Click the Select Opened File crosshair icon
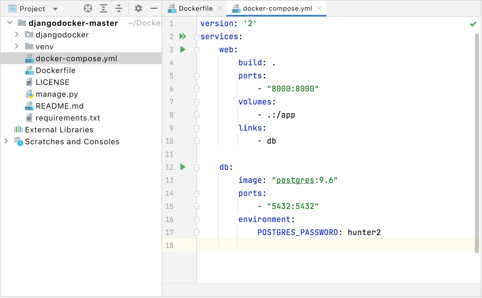482x298 pixels. click(x=88, y=8)
